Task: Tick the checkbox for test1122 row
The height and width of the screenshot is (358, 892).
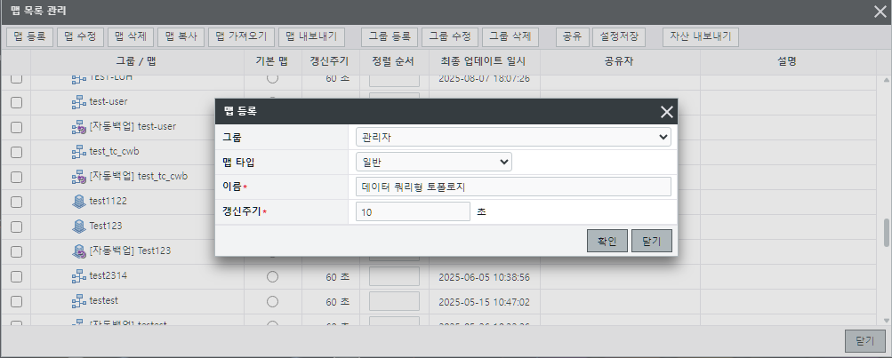Action: 16,202
